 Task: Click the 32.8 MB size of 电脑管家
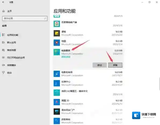click(x=118, y=51)
